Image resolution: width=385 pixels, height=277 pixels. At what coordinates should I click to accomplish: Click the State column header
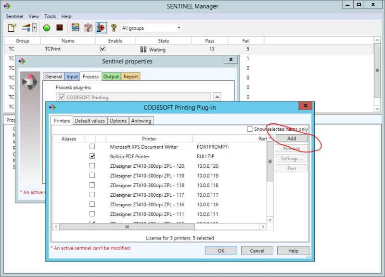pyautogui.click(x=163, y=41)
